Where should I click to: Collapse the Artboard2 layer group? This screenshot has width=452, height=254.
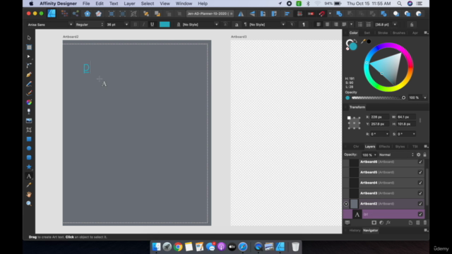346,204
